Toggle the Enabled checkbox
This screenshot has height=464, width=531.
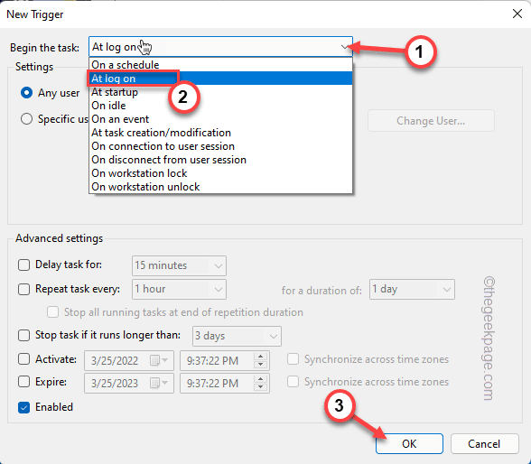pyautogui.click(x=23, y=407)
